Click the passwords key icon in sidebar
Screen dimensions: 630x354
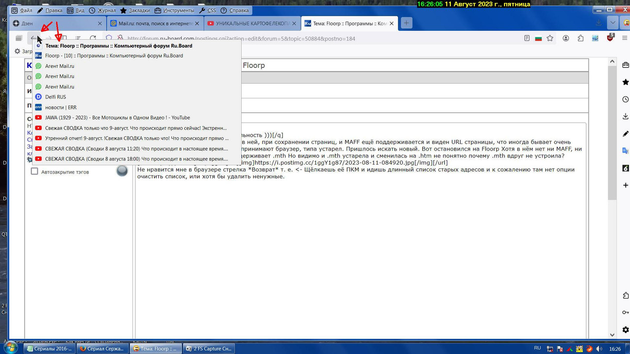pyautogui.click(x=626, y=312)
